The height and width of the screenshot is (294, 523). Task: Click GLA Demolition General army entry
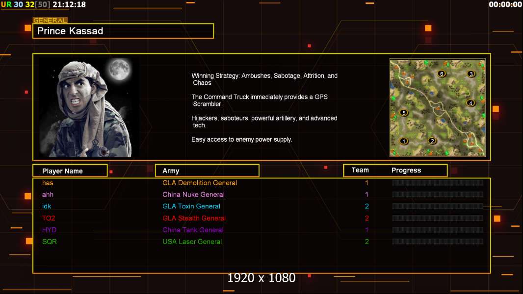200,183
